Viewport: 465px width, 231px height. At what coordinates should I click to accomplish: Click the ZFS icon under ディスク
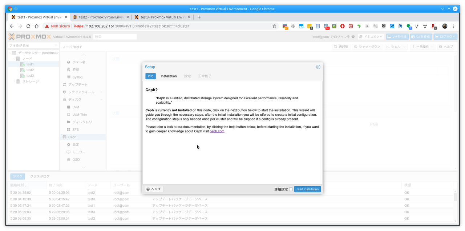coord(69,130)
